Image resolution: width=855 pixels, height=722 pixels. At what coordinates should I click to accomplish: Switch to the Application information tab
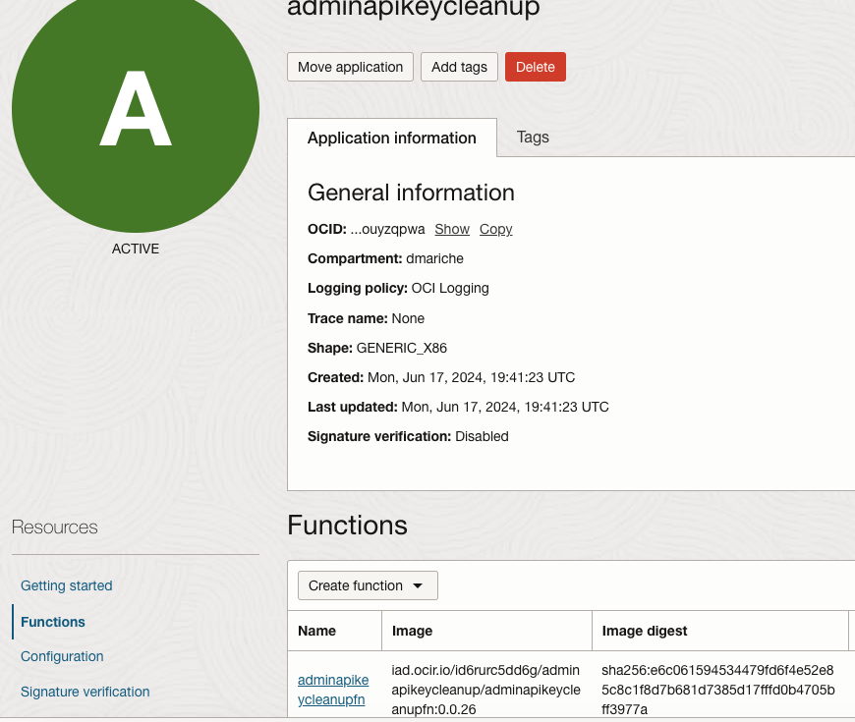(391, 139)
